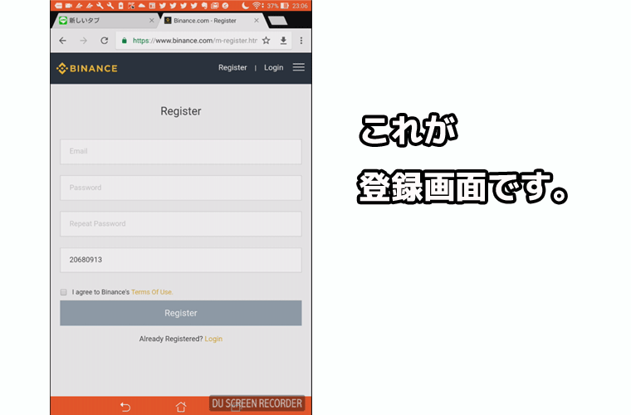This screenshot has width=631, height=415.
Task: Go back with the browser back arrow
Action: tap(62, 41)
